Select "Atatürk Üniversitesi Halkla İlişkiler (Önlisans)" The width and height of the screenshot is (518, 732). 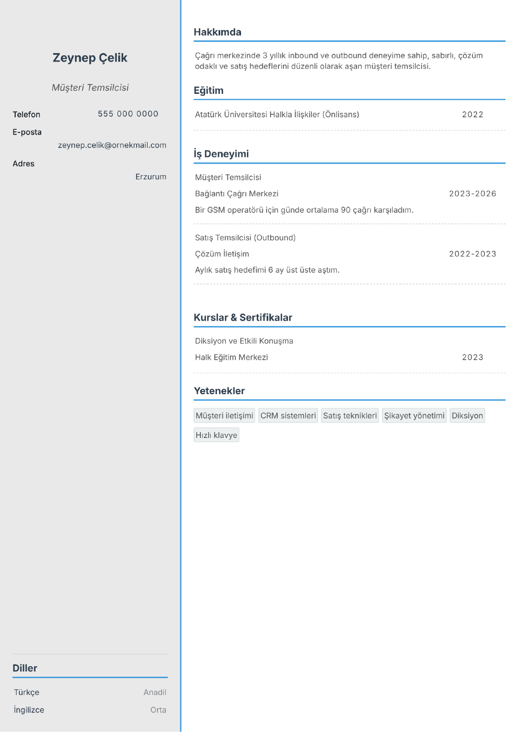click(x=277, y=115)
